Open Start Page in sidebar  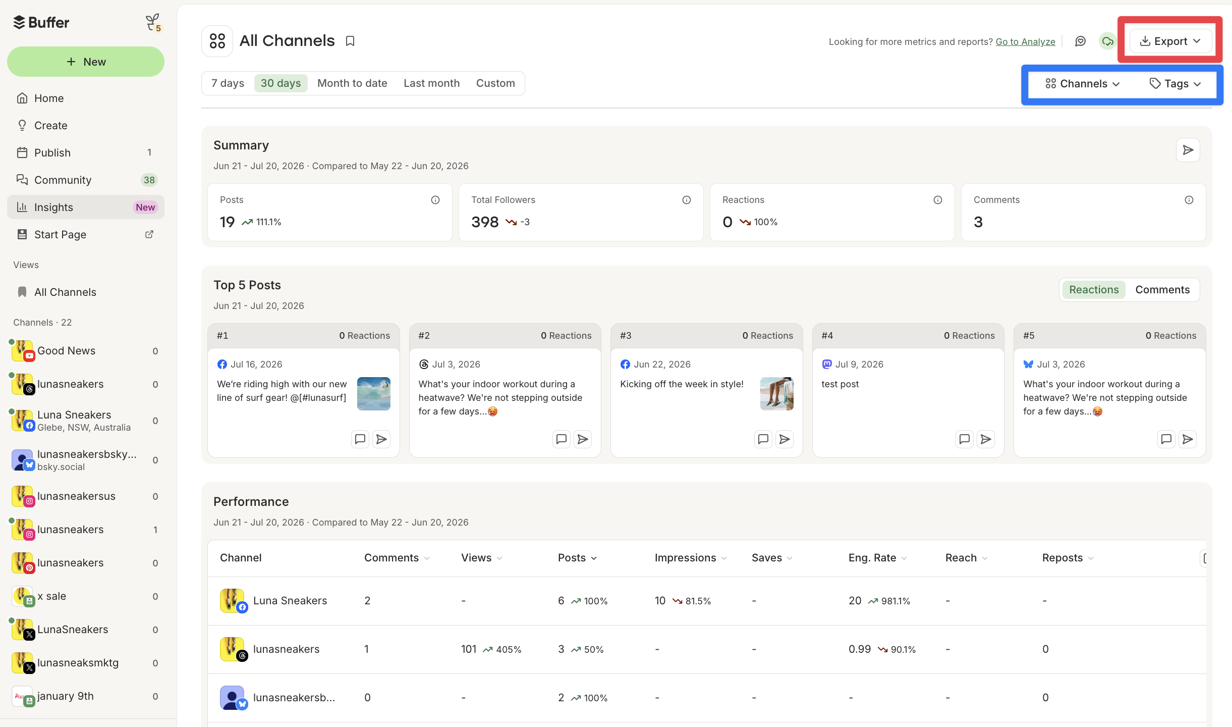click(86, 234)
